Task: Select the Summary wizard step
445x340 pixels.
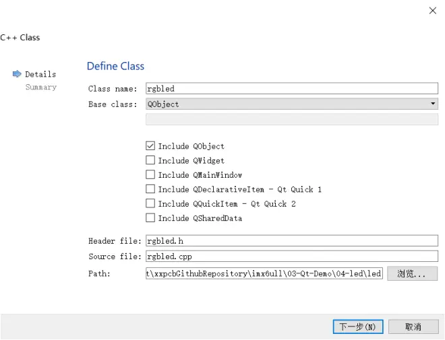Action: tap(41, 87)
